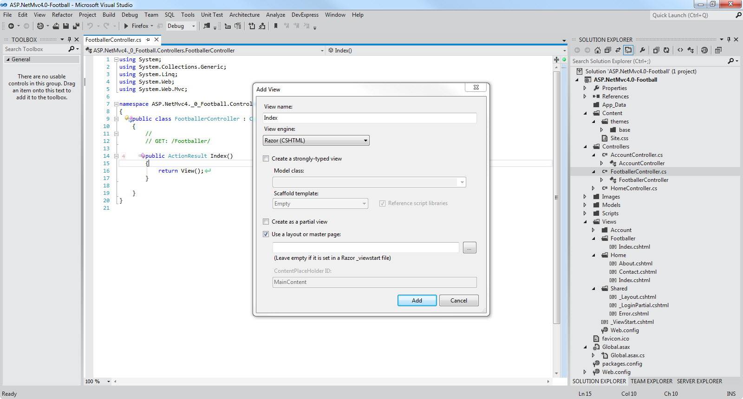This screenshot has width=743, height=399.
Task: Click the Reference script libraries checkbox
Action: tap(383, 203)
